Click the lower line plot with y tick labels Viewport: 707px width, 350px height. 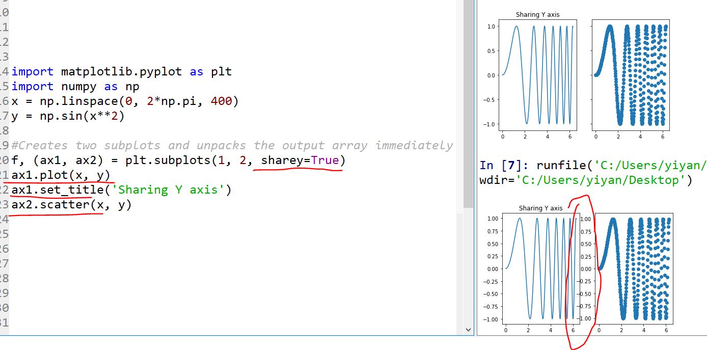click(x=540, y=268)
